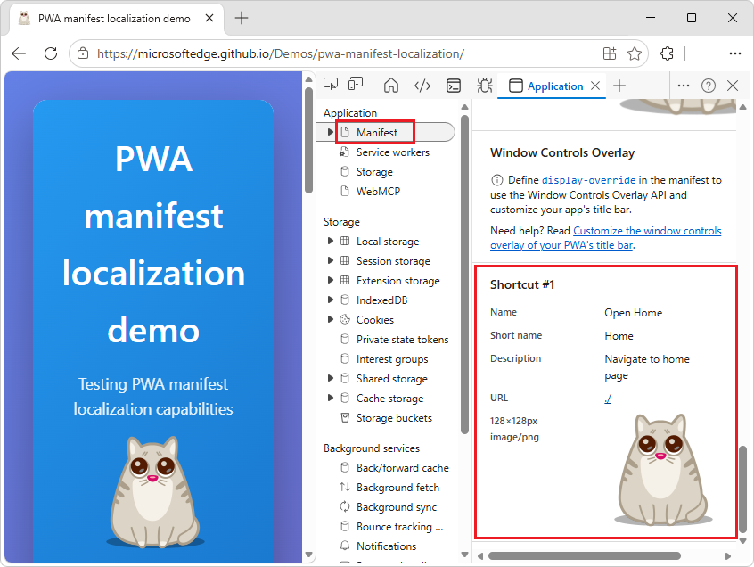Expand Extension storage
754x567 pixels.
330,280
